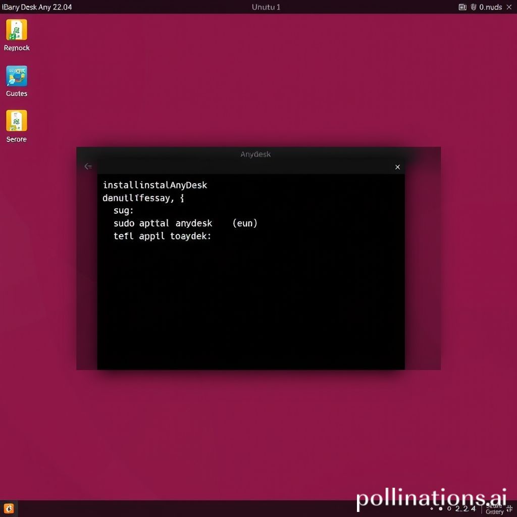The height and width of the screenshot is (517, 517).
Task: Click the Unutu 1 title in top bar
Action: point(266,7)
